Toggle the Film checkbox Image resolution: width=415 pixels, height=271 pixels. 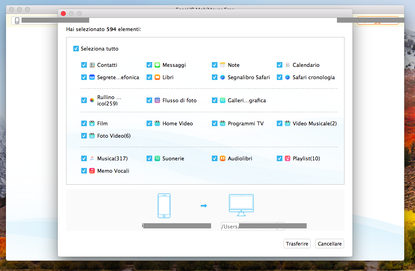tap(84, 123)
